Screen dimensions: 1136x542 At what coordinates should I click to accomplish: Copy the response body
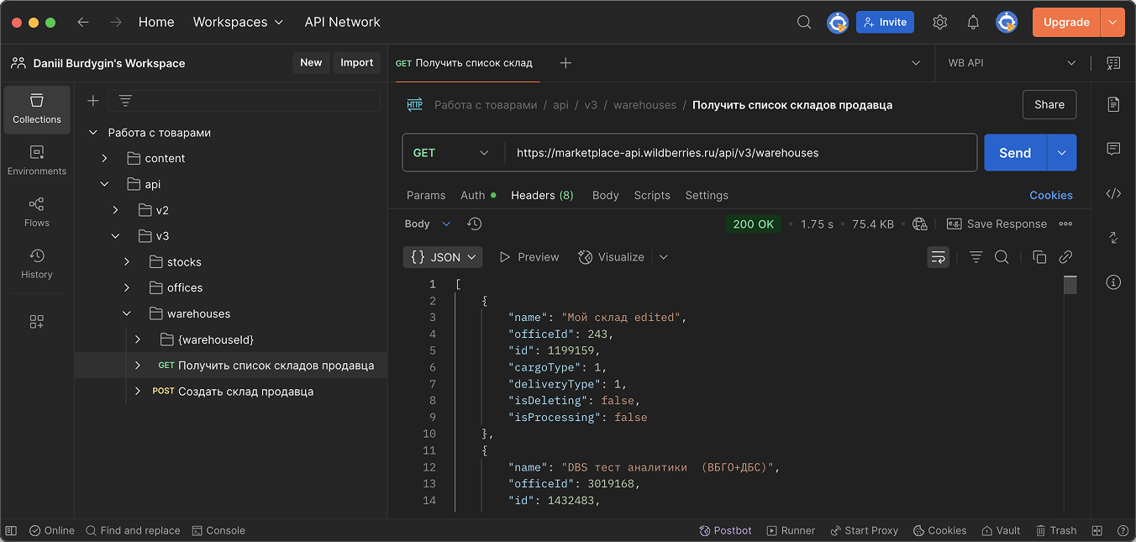(x=1039, y=256)
